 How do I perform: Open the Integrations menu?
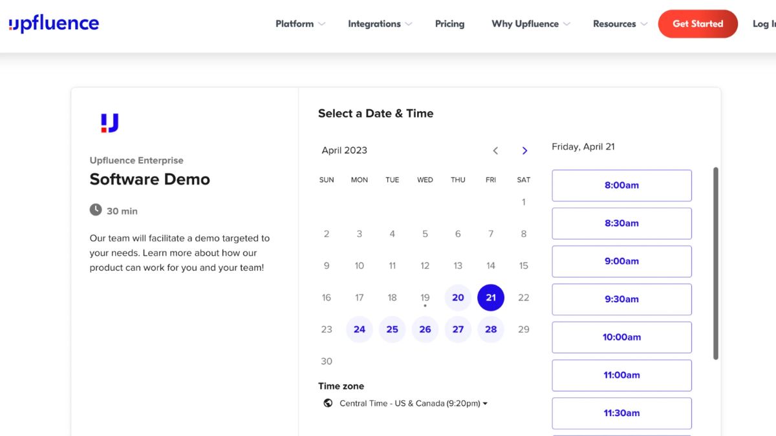coord(380,24)
